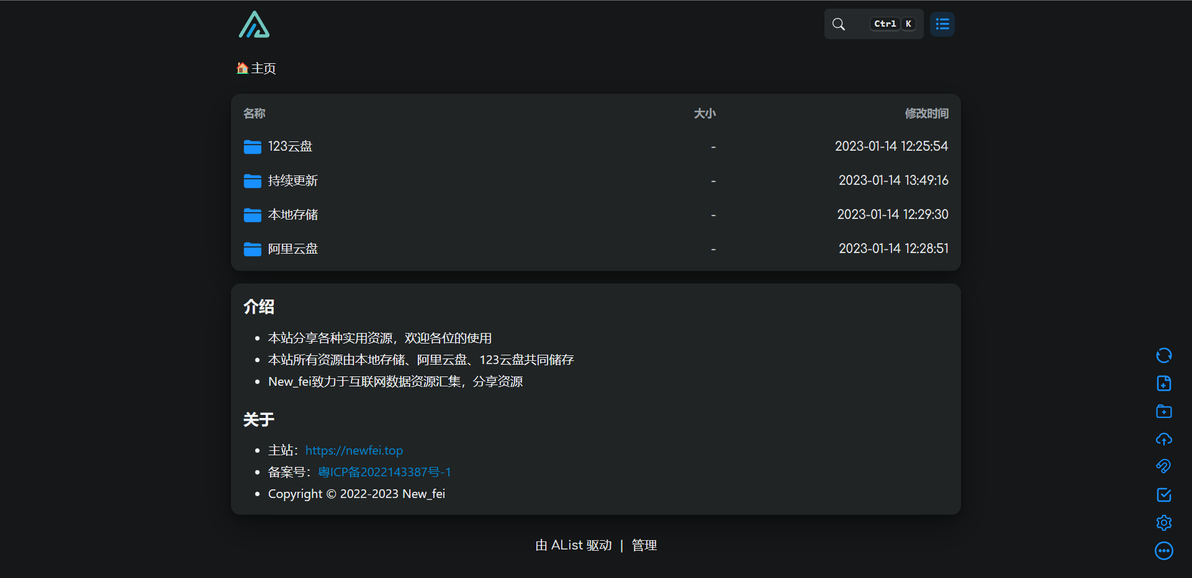
Task: Open the 持续更新 folder
Action: coord(292,180)
